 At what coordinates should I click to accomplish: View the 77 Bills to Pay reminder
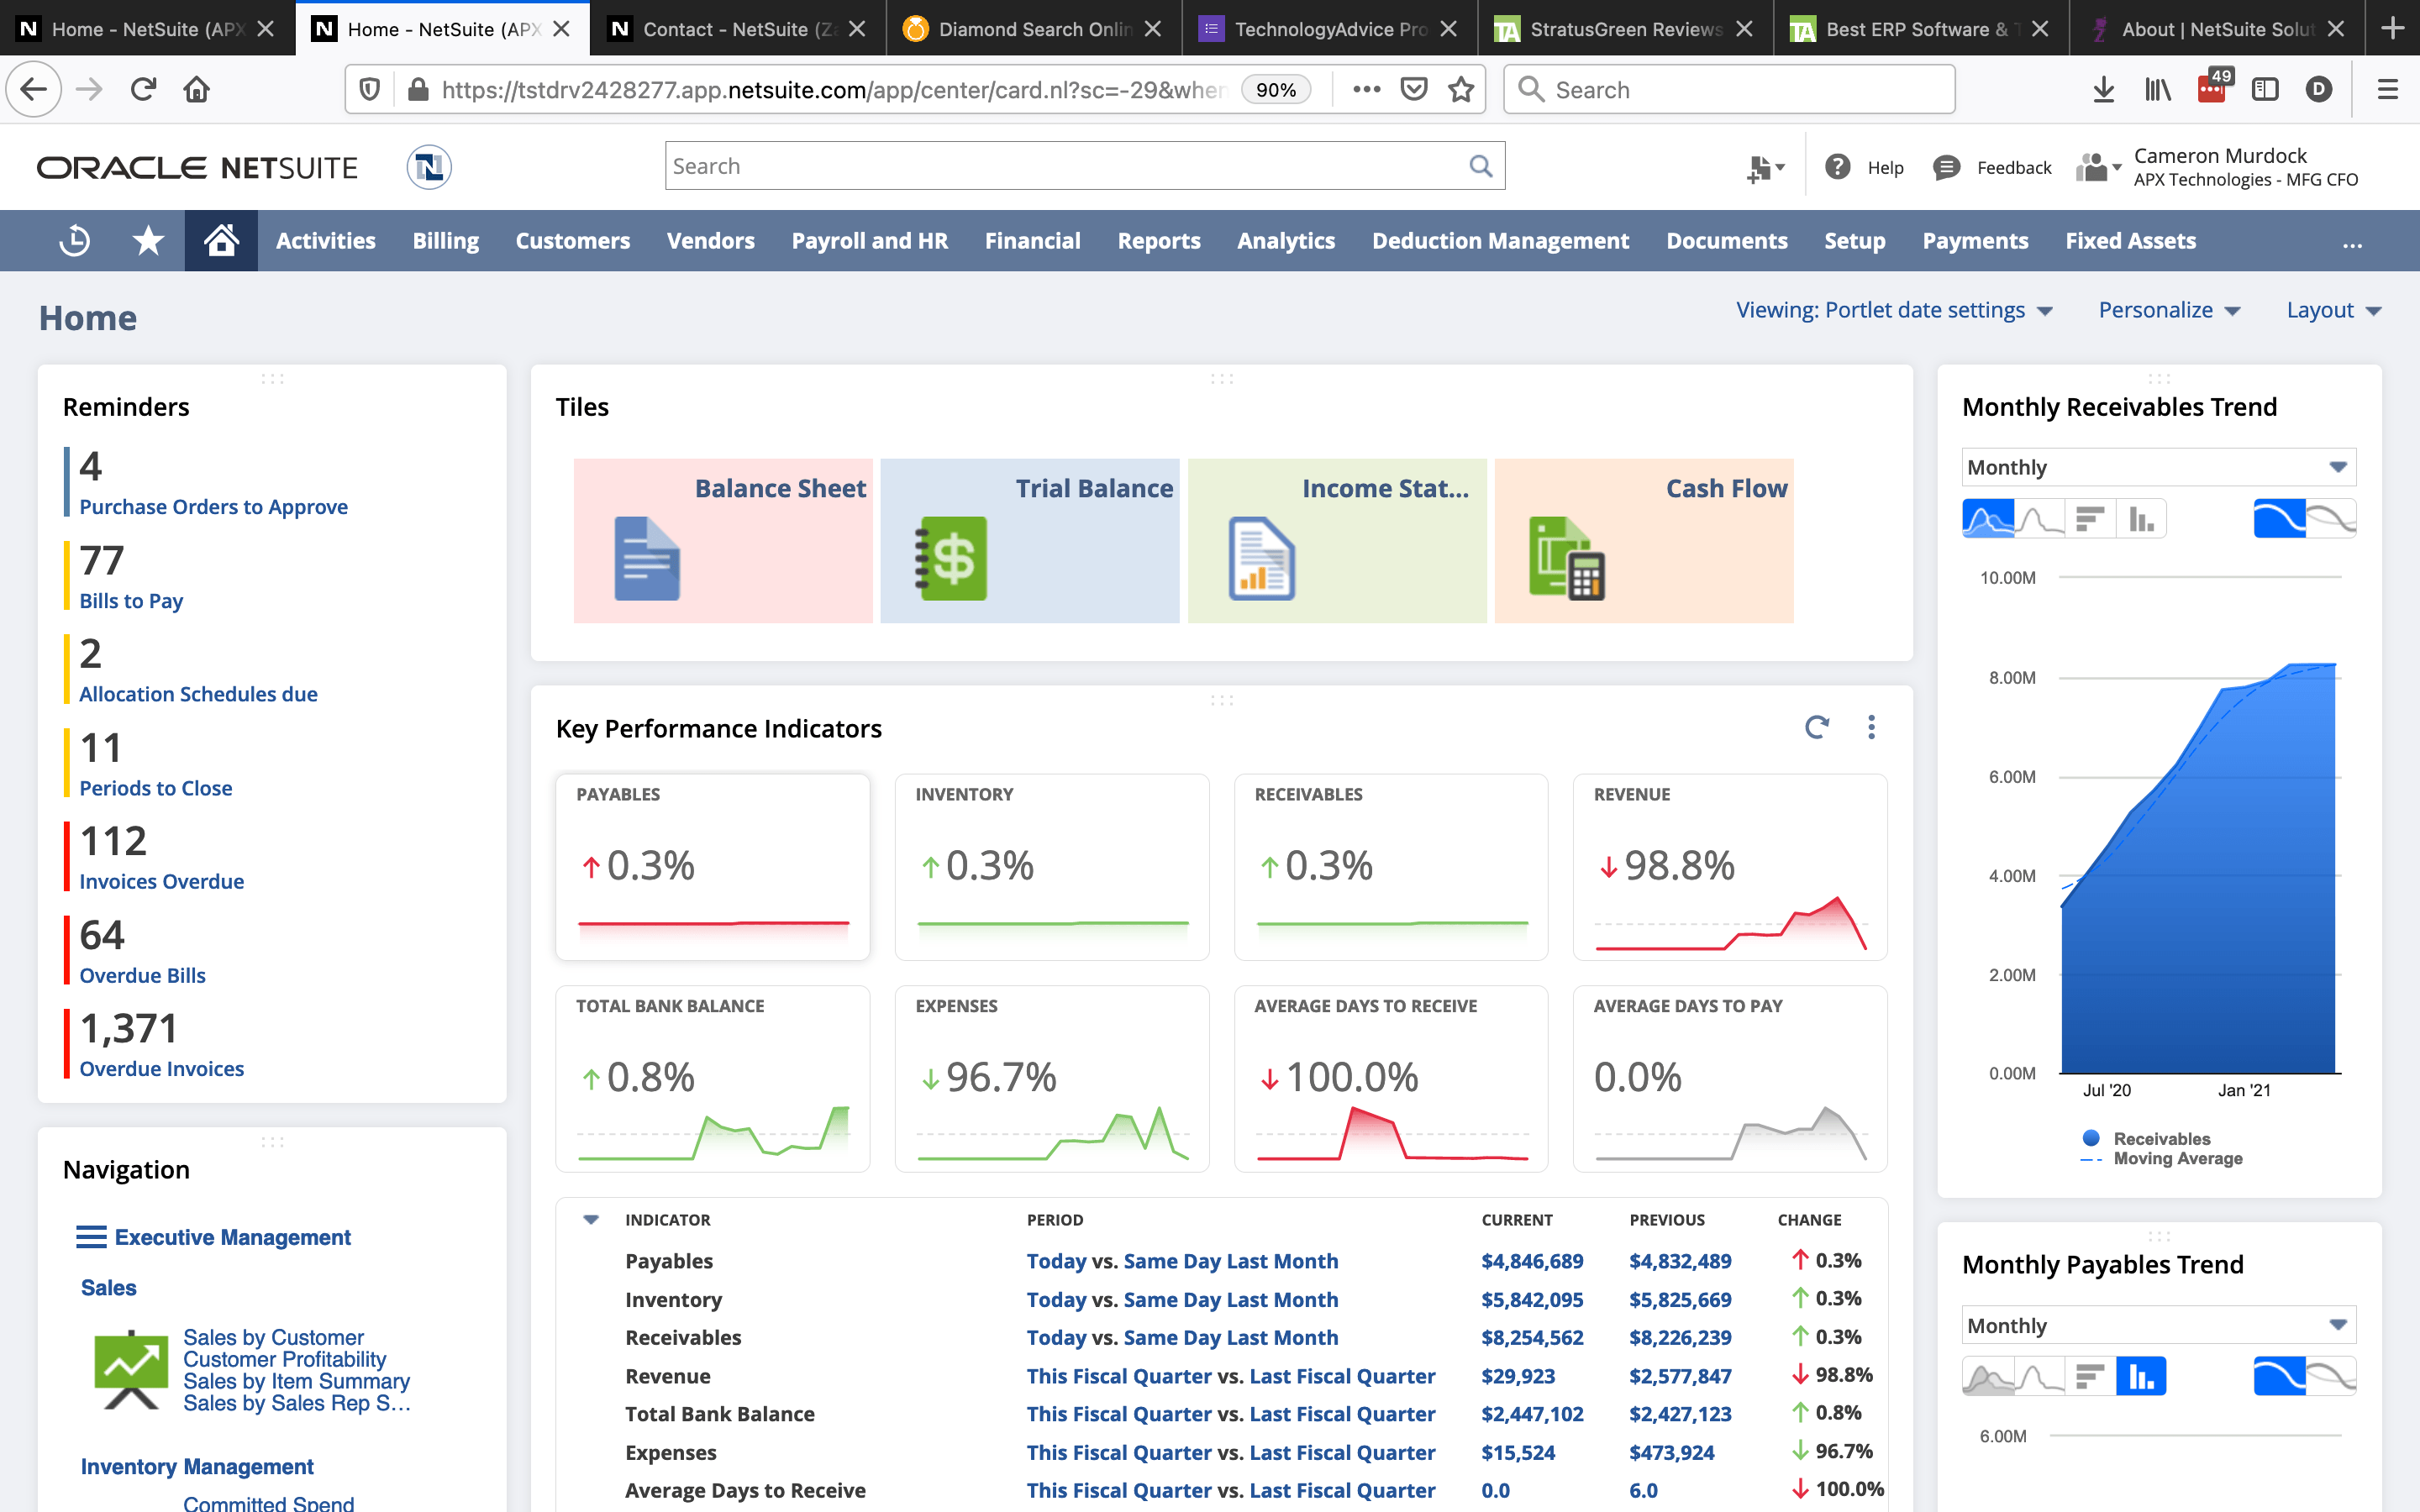point(131,600)
